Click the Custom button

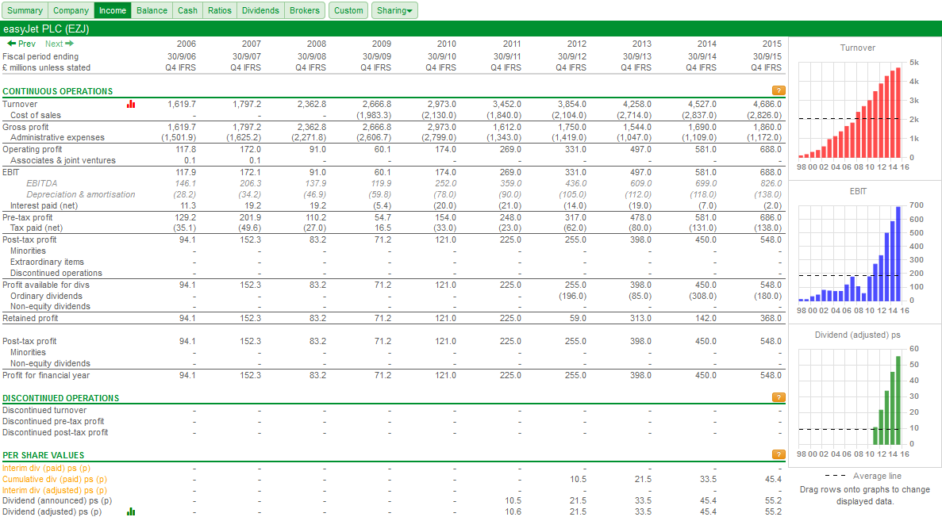coord(348,10)
